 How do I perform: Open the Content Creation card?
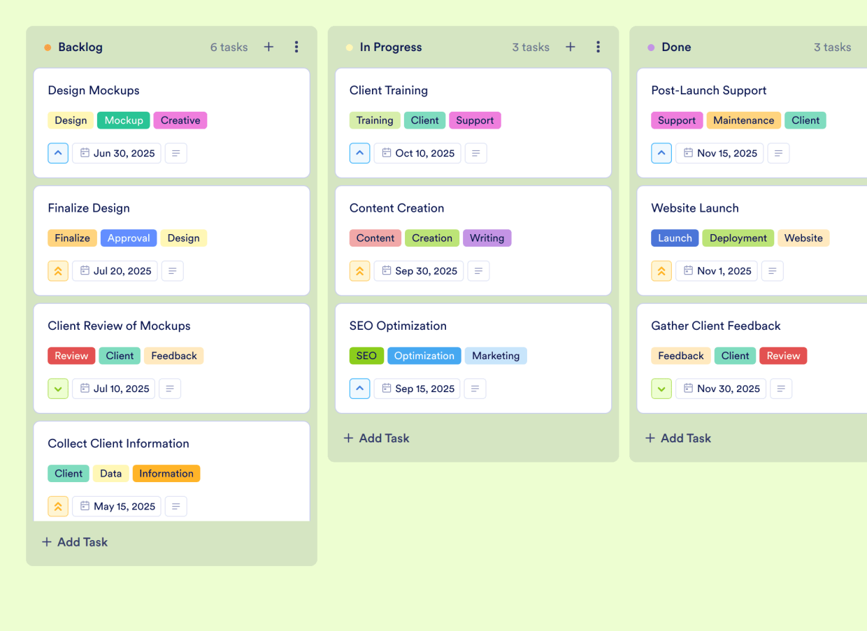tap(397, 208)
